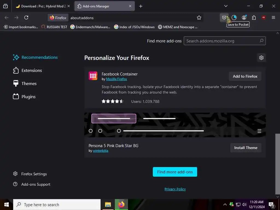Viewport: 280px width, 210px height.
Task: Click the Facebook Container extension icon
Action: [x=93, y=76]
